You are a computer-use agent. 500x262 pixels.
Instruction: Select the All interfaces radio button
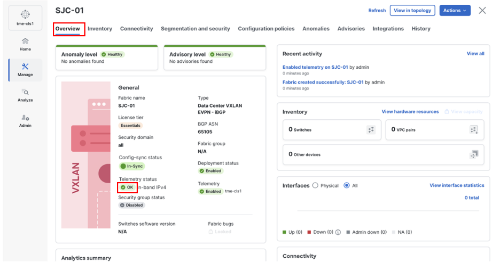click(x=347, y=186)
